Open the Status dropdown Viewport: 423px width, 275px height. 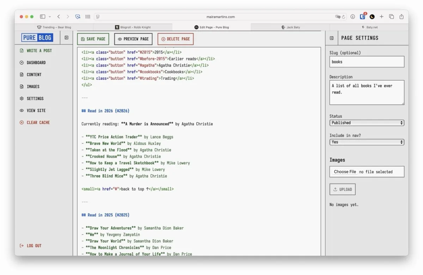point(367,123)
